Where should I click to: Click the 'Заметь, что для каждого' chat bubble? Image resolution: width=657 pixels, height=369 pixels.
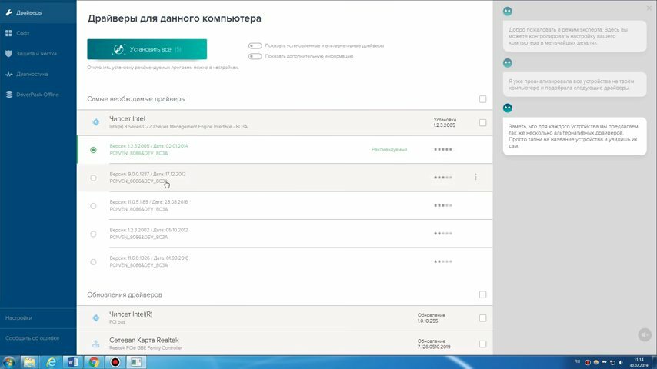click(x=575, y=136)
